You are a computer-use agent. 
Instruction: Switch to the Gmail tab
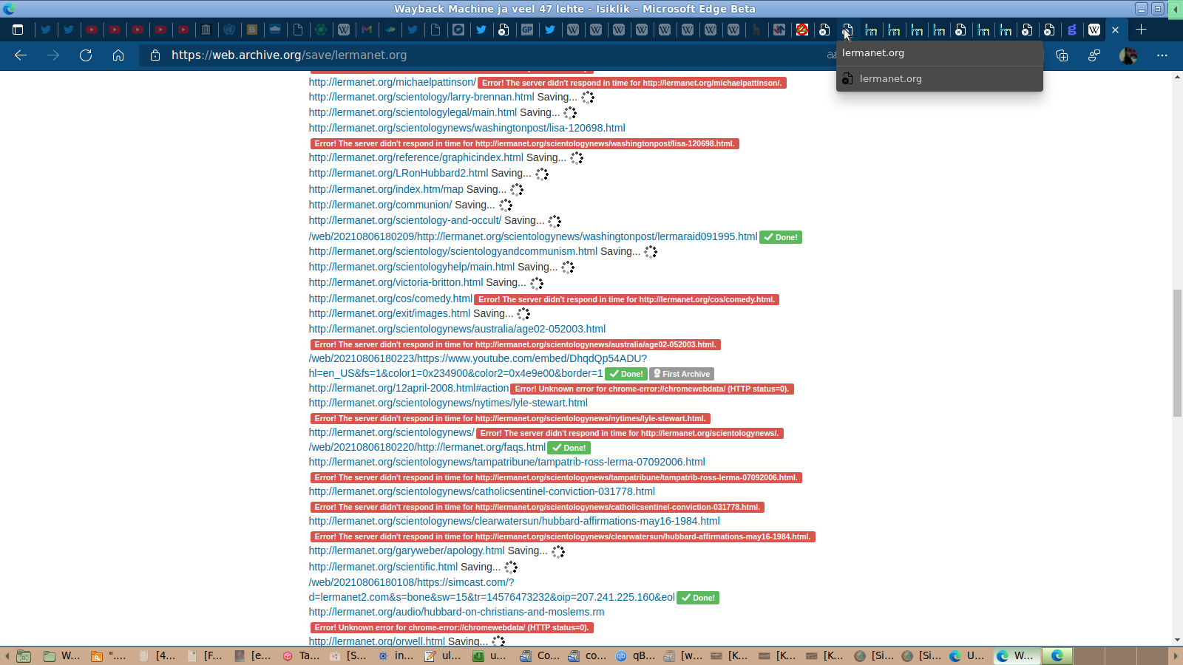pyautogui.click(x=367, y=30)
